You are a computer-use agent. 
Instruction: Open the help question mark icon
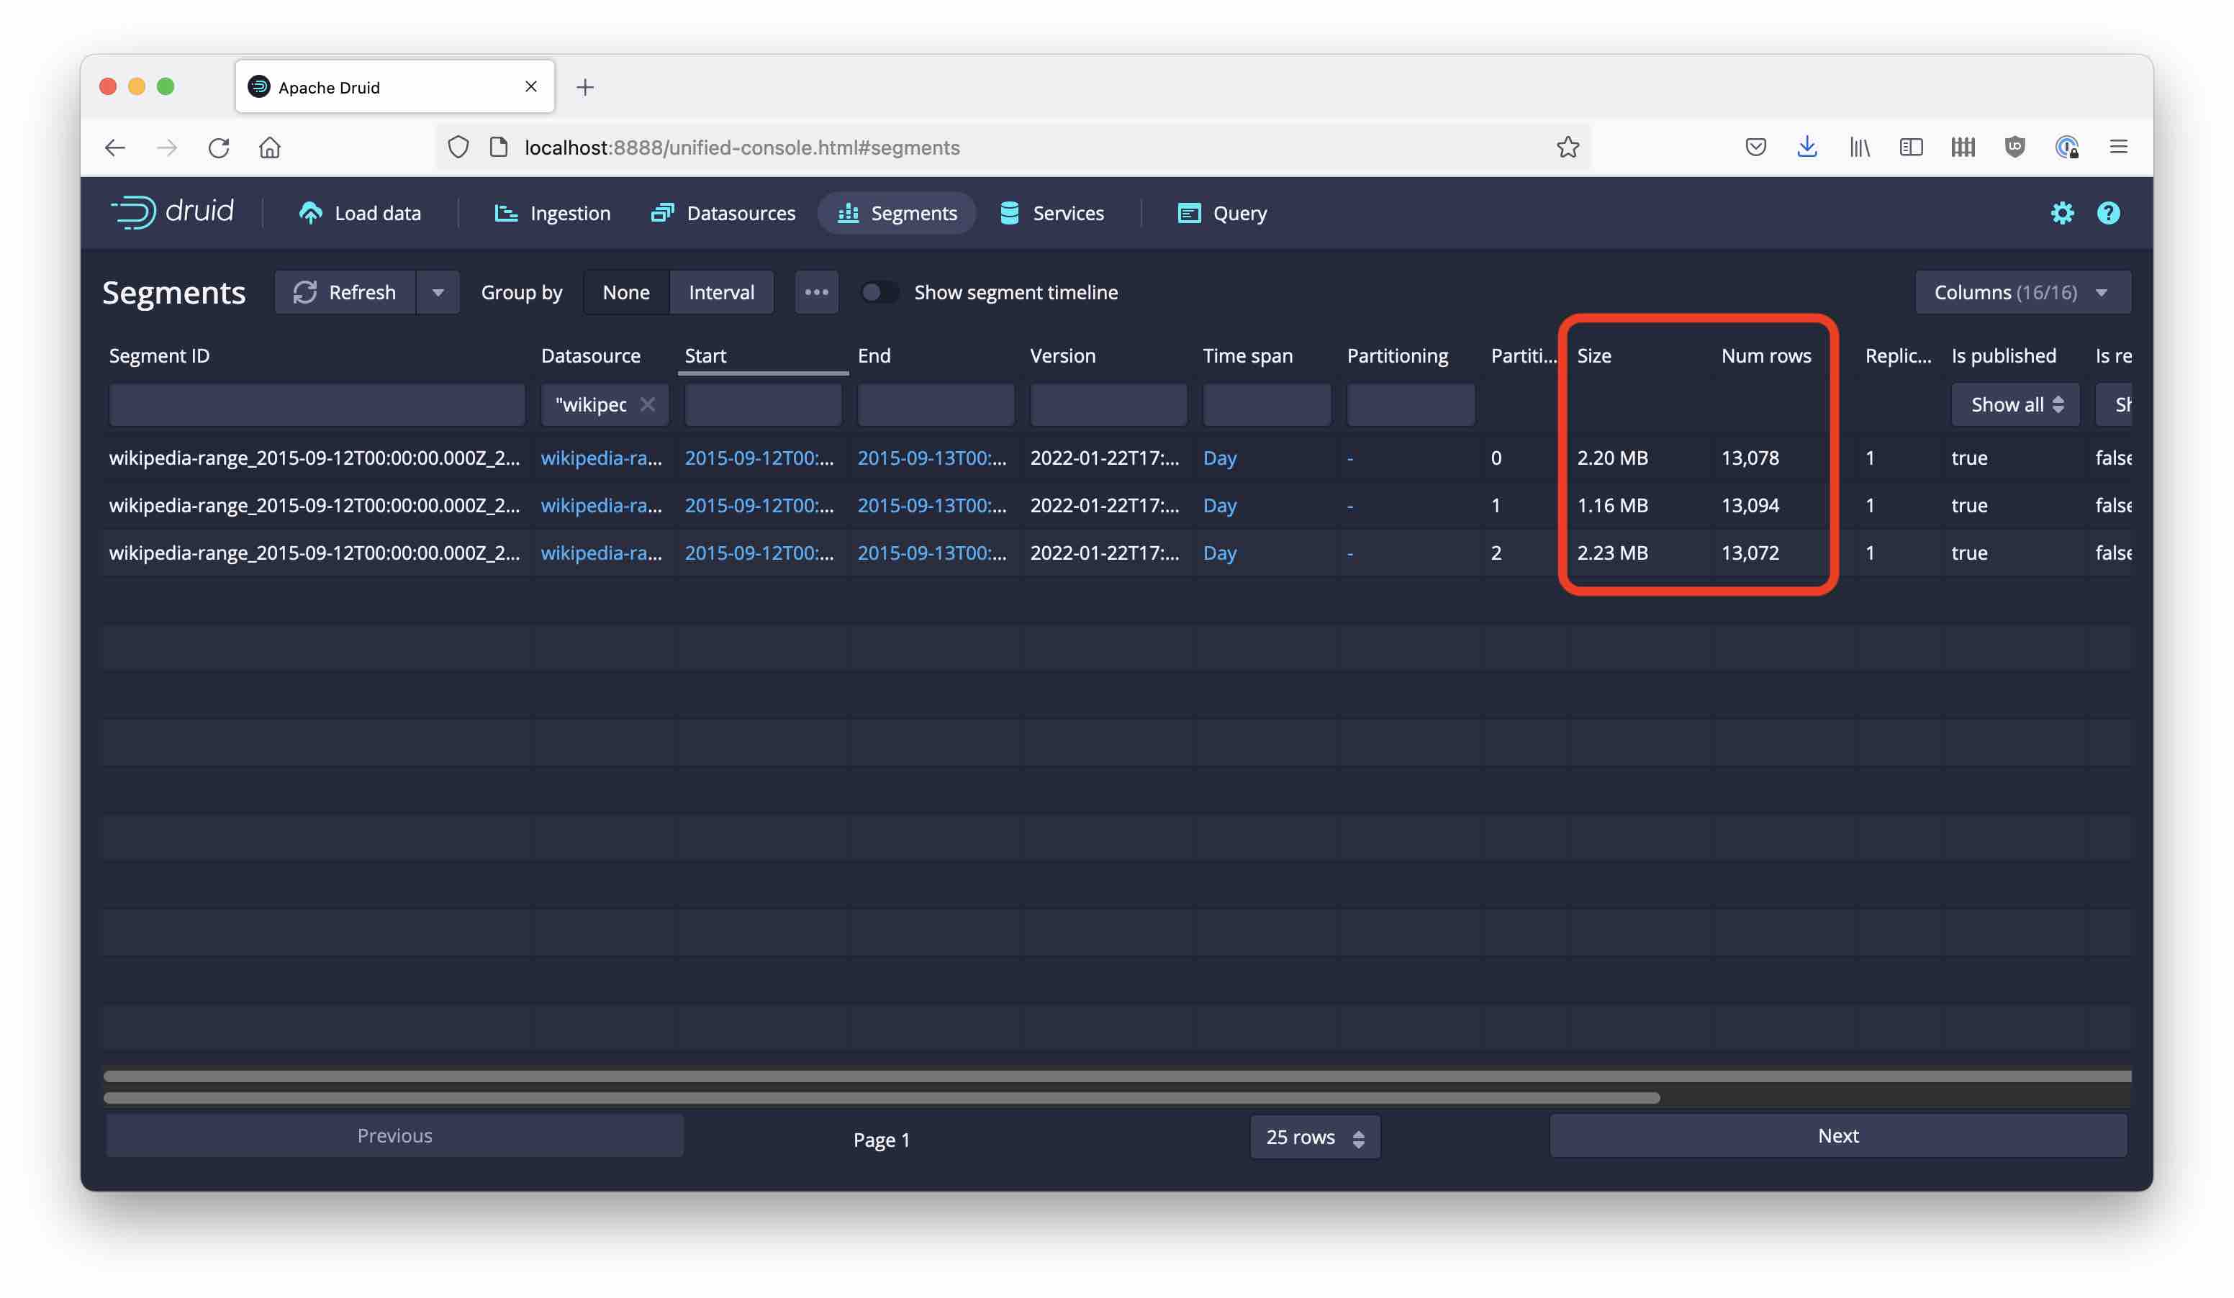coord(2107,213)
